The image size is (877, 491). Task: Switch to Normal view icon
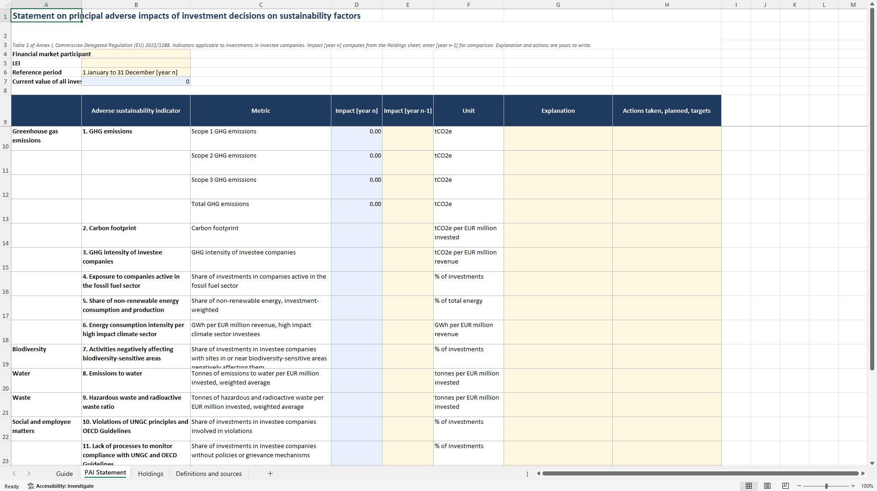749,486
